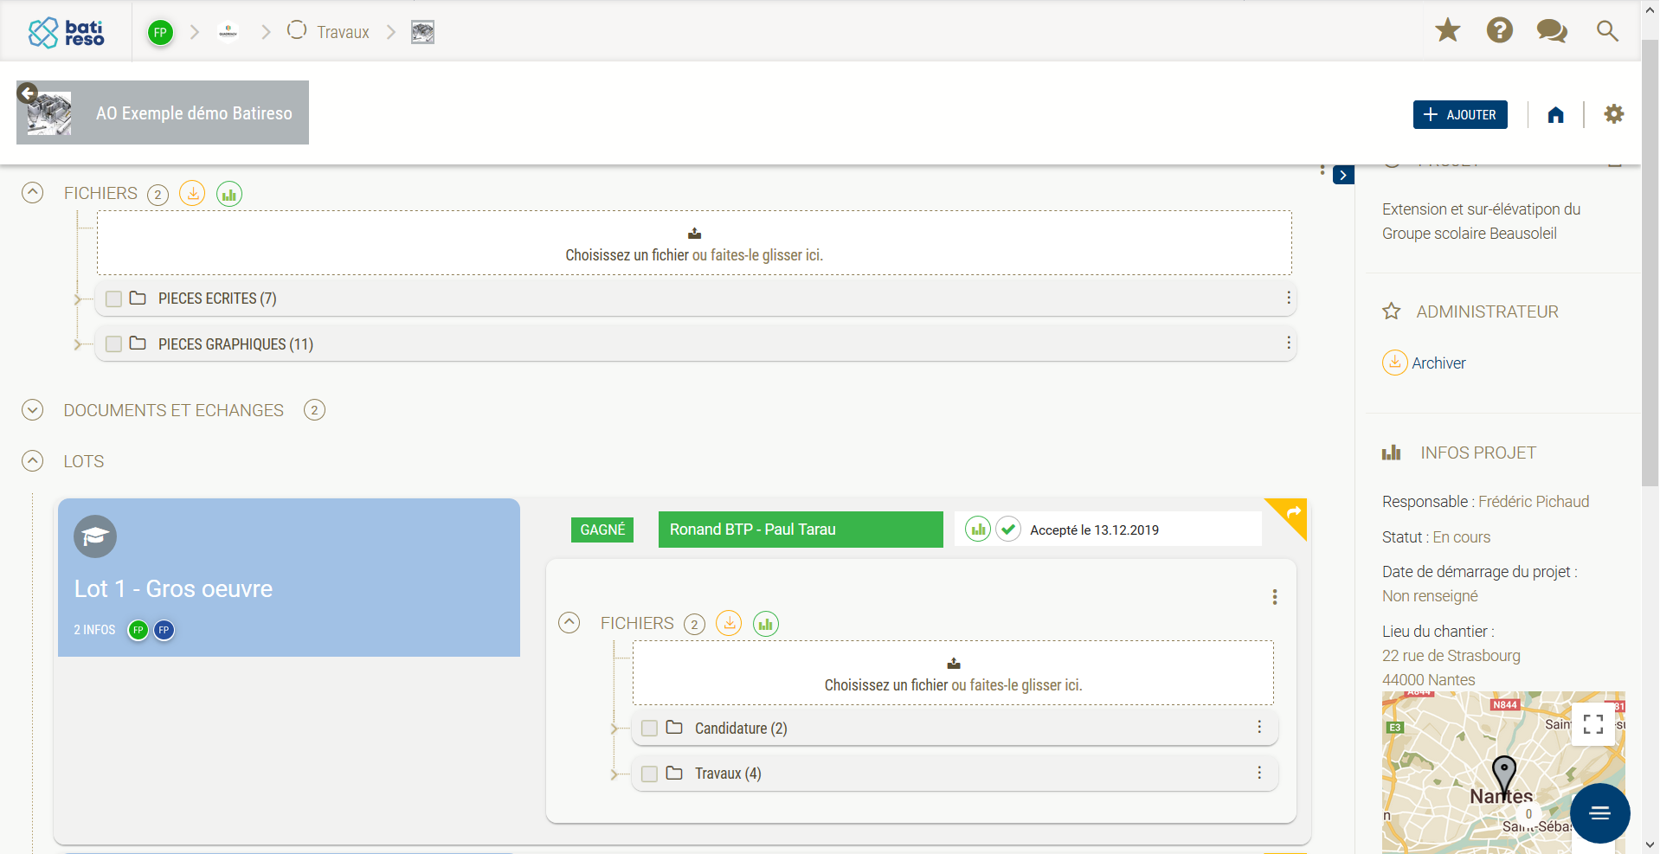Check the PIECES ECRITES folder checkbox

point(113,299)
